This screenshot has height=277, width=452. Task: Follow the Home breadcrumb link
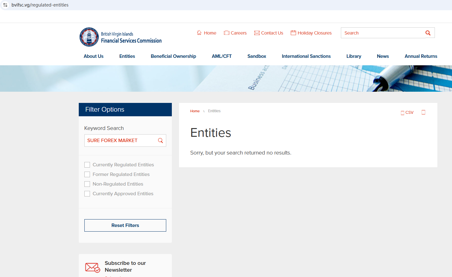tap(195, 111)
